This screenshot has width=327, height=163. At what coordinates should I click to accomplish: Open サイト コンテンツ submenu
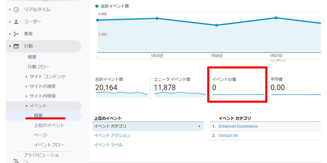47,77
